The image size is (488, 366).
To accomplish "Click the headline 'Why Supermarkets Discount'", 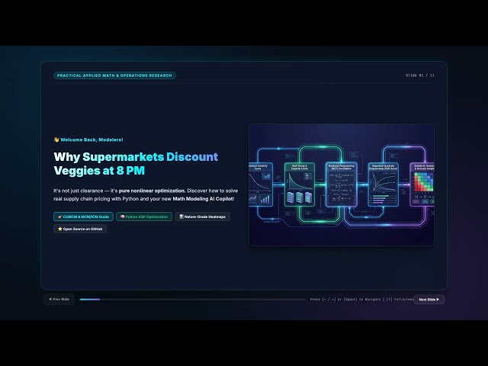I will (136, 157).
